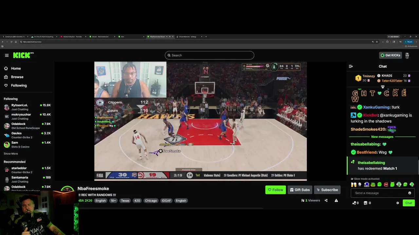Open RybsonLoL channel in Following list
The height and width of the screenshot is (235, 419).
[x=27, y=107]
